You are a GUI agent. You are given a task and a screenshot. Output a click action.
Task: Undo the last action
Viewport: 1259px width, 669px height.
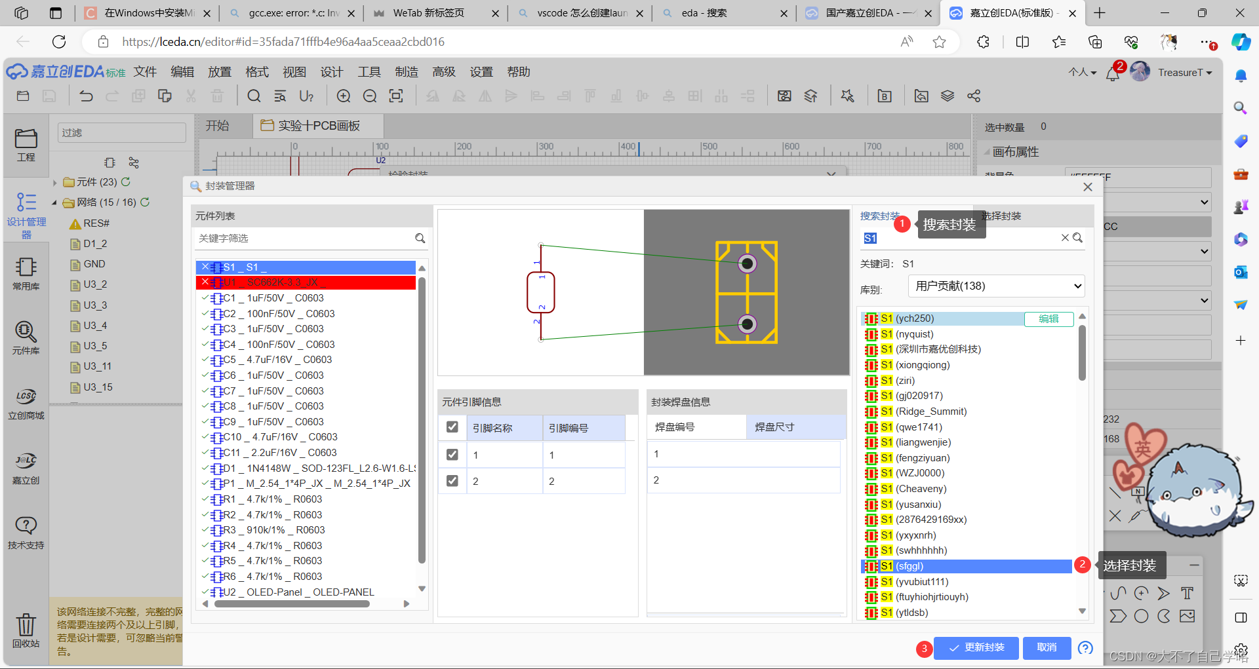coord(86,96)
